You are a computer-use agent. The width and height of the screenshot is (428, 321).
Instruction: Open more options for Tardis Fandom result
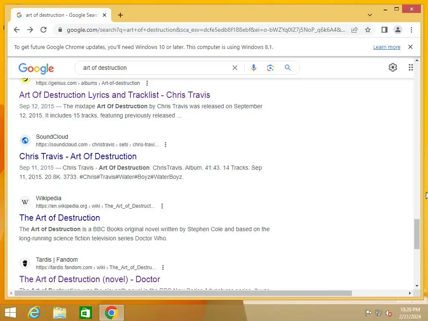click(163, 267)
